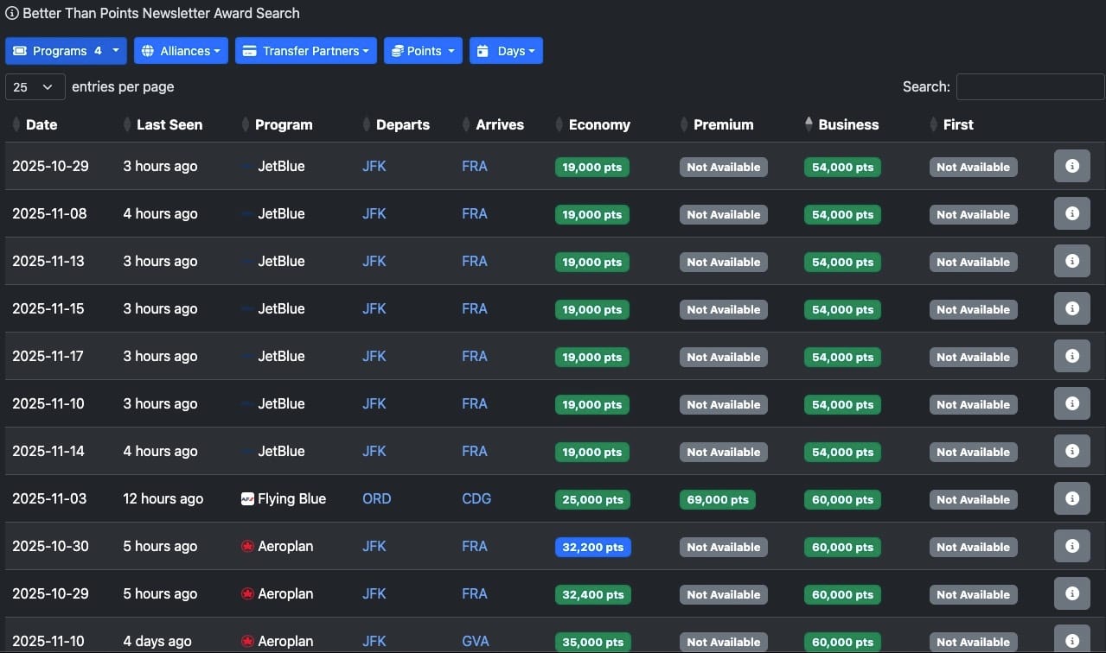The height and width of the screenshot is (653, 1106).
Task: Change the entries per page selector
Action: pyautogui.click(x=35, y=86)
